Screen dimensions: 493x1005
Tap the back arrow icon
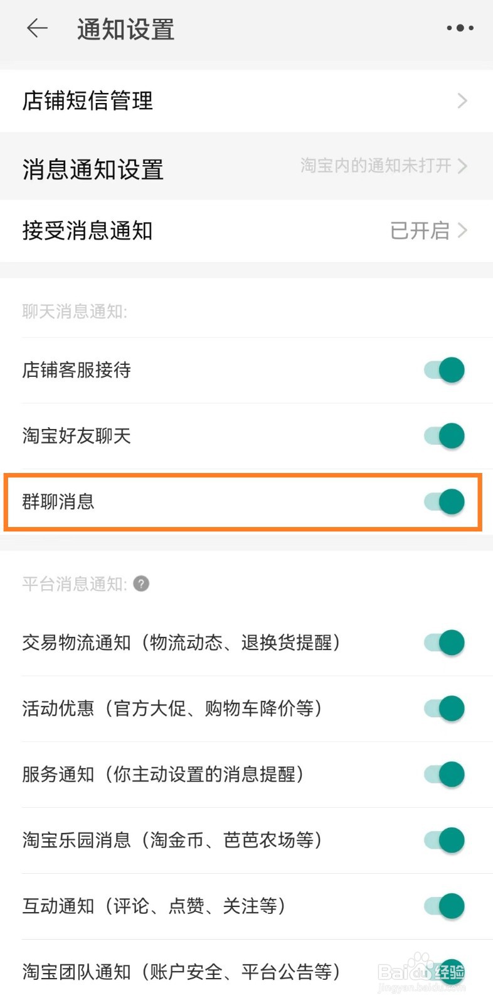(37, 28)
